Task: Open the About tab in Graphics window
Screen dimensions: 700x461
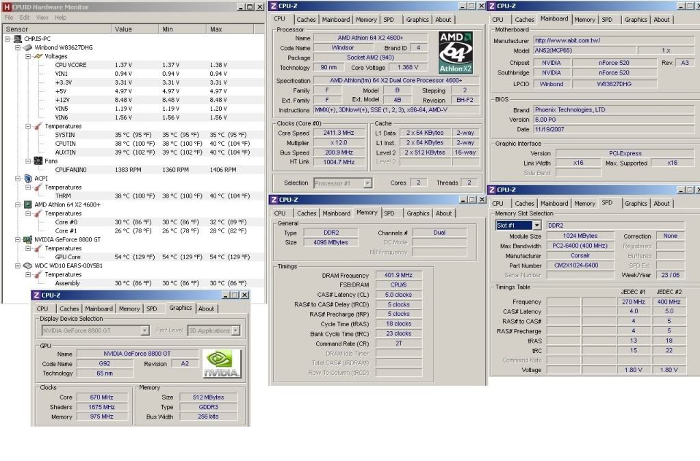Action: pos(206,308)
